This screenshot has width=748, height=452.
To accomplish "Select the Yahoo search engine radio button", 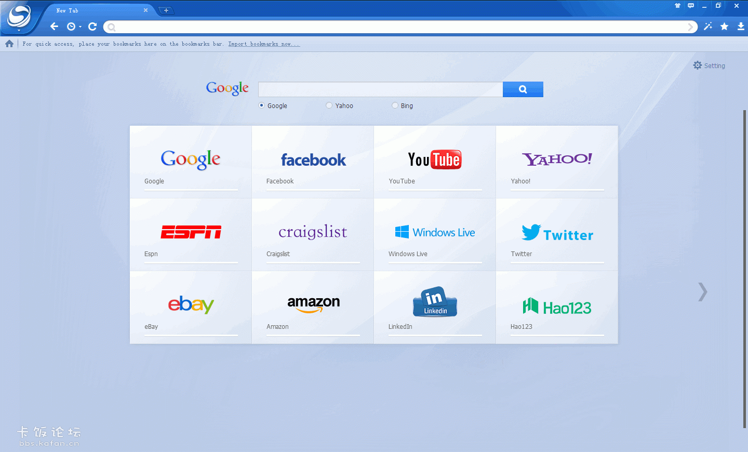I will point(329,105).
